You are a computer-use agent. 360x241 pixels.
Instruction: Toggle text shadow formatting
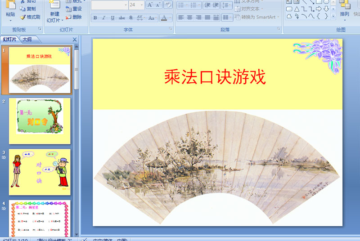(x=130, y=18)
